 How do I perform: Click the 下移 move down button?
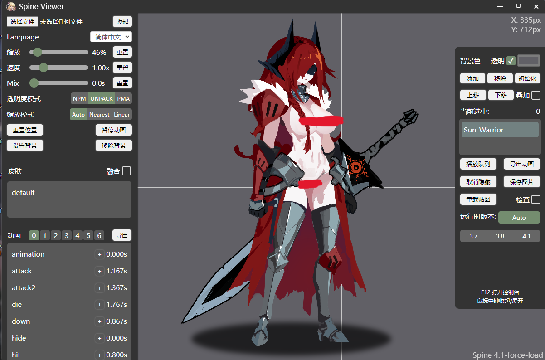500,95
